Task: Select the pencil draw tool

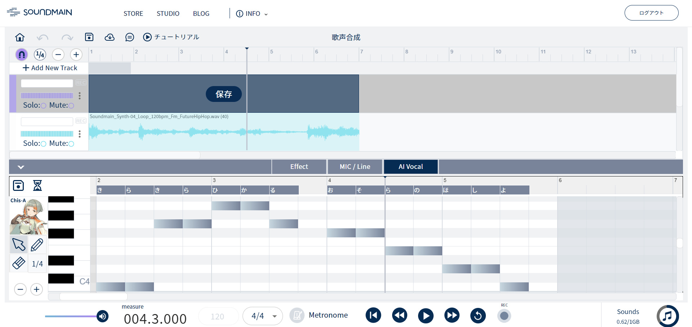Action: (37, 245)
